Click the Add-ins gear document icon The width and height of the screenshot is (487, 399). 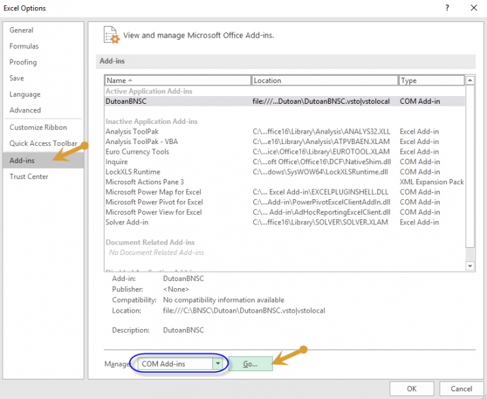[112, 35]
